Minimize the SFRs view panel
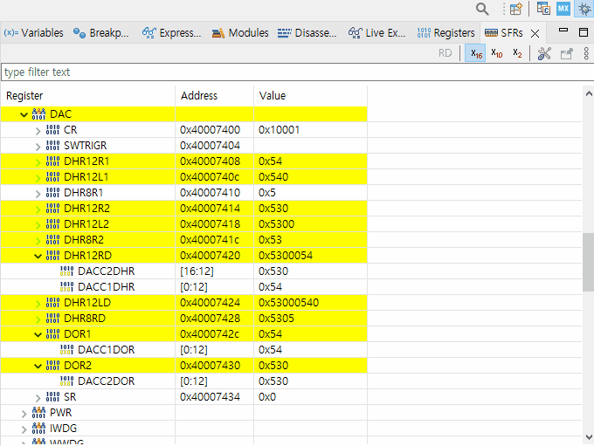Viewport: 594px width, 446px height. pyautogui.click(x=563, y=30)
